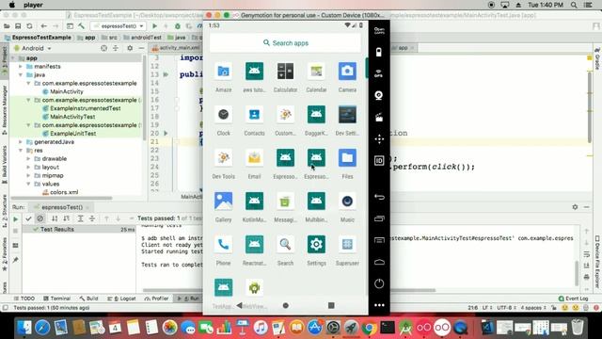602x339 pixels.
Task: Open the TODO tool window tab
Action: [24, 299]
